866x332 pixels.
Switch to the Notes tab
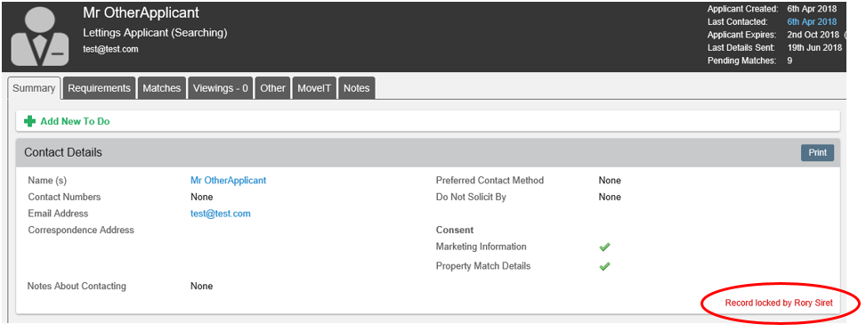point(357,88)
